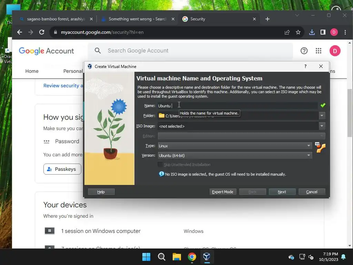Reload the Google Account page
The width and height of the screenshot is (353, 265).
pyautogui.click(x=42, y=32)
